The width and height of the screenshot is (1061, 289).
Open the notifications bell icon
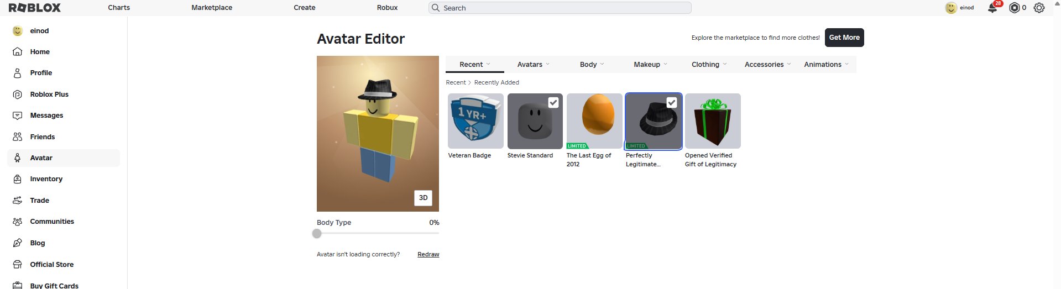coord(992,8)
